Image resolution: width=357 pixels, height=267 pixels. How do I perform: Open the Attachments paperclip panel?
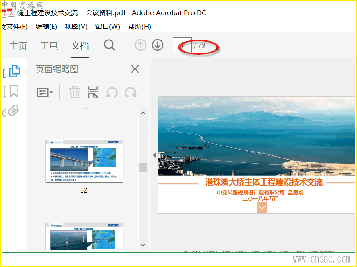pos(13,110)
